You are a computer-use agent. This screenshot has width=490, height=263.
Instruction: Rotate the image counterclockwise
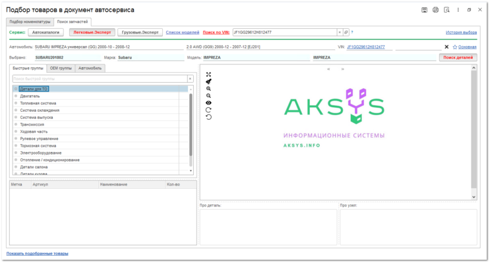point(208,117)
